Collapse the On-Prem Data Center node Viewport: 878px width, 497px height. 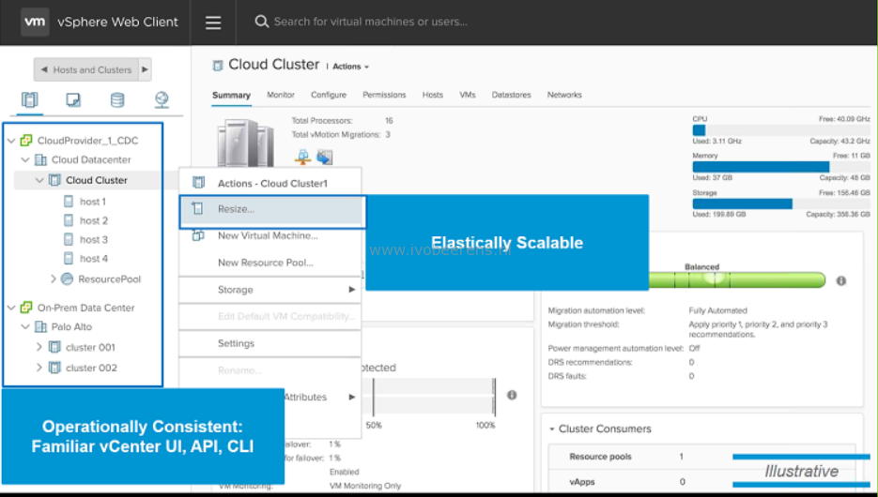tap(11, 308)
